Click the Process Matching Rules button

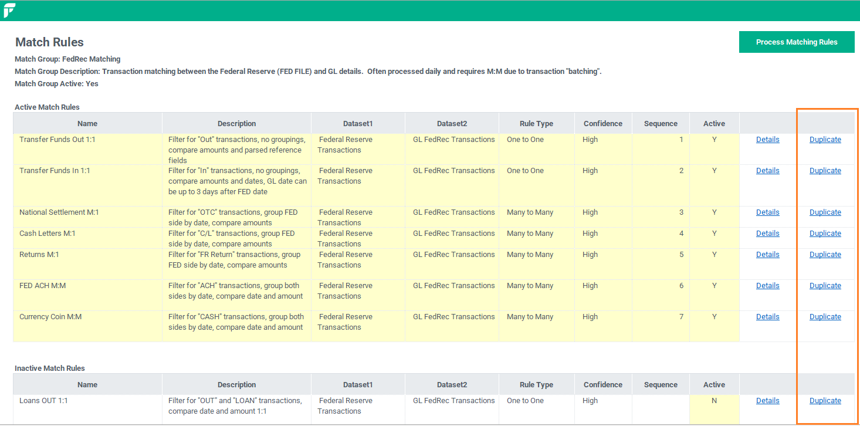[797, 42]
